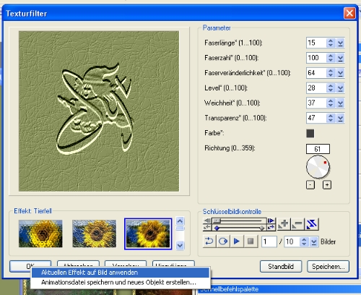Click the Standbild button
Screen dimensions: 361x295
click(281, 267)
